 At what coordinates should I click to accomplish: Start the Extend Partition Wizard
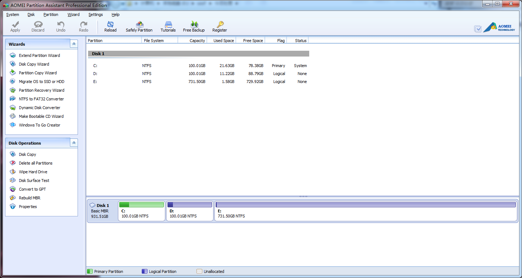(40, 55)
